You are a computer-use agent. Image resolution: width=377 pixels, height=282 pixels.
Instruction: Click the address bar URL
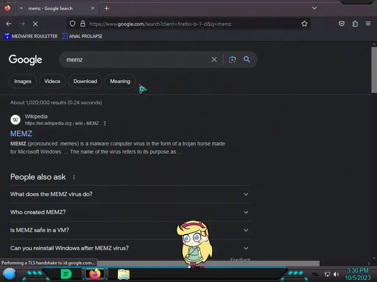(160, 24)
